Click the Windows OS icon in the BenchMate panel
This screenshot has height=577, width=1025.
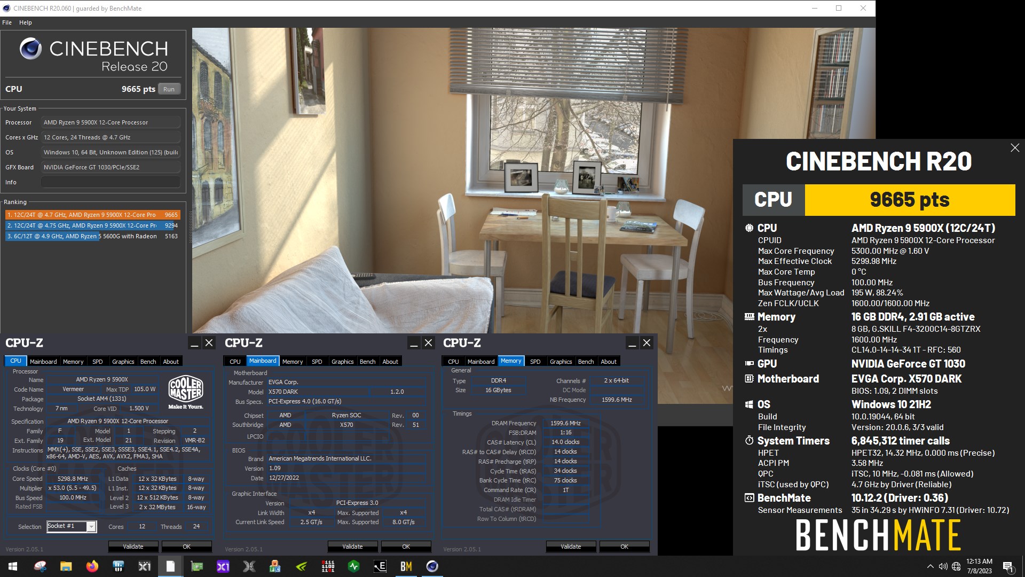click(749, 404)
